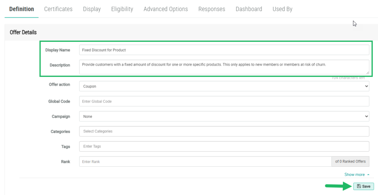Click the Enter Rank input field

pyautogui.click(x=205, y=161)
